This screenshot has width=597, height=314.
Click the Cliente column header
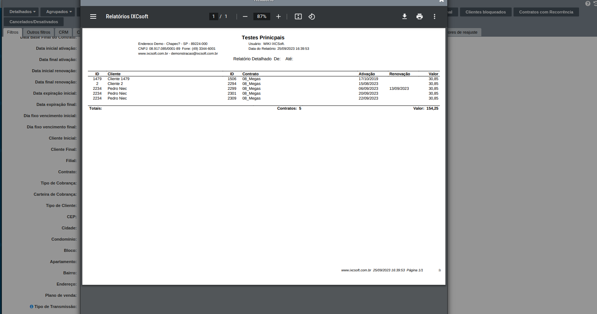(114, 74)
